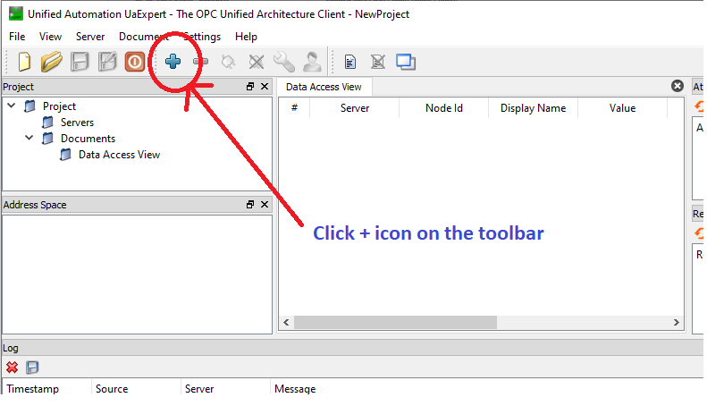Add a server with the blue plus icon
Viewport: 707px width, 406px height.
173,62
